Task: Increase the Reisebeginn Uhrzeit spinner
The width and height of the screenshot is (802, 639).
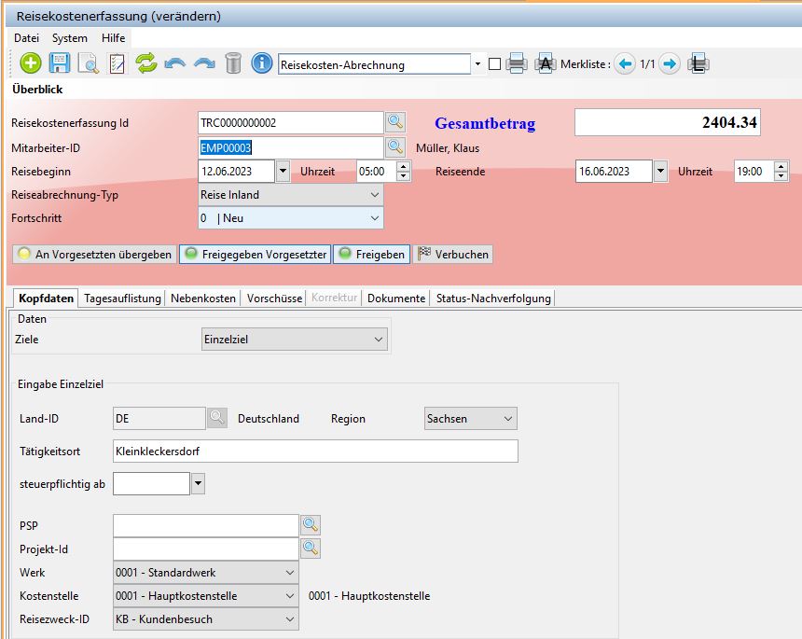Action: point(403,167)
